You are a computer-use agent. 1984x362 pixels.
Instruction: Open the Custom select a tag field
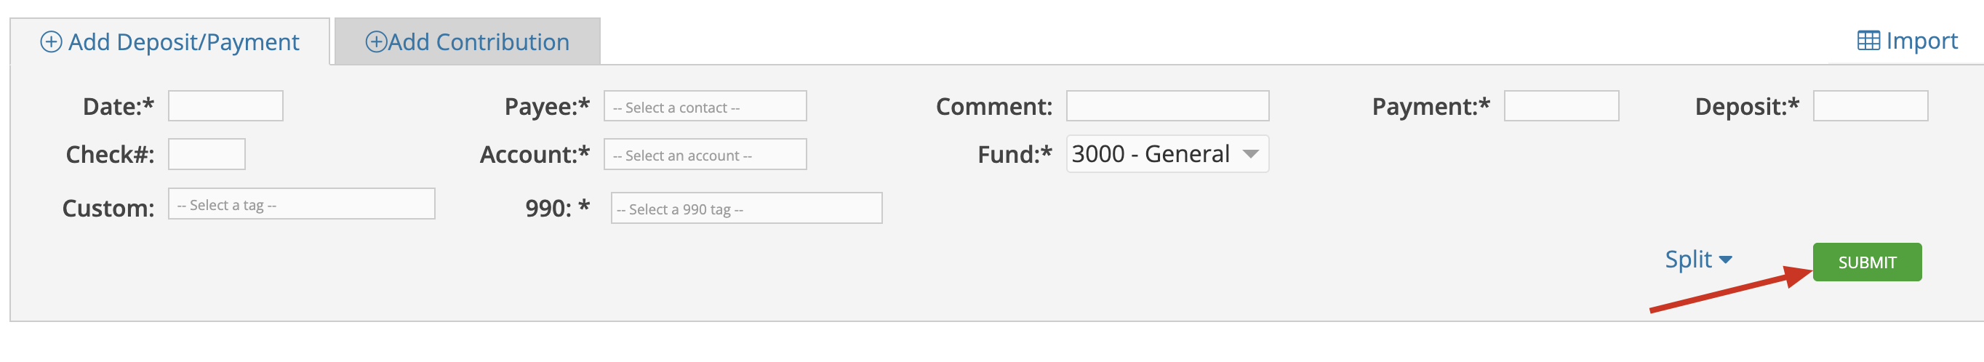tap(301, 204)
